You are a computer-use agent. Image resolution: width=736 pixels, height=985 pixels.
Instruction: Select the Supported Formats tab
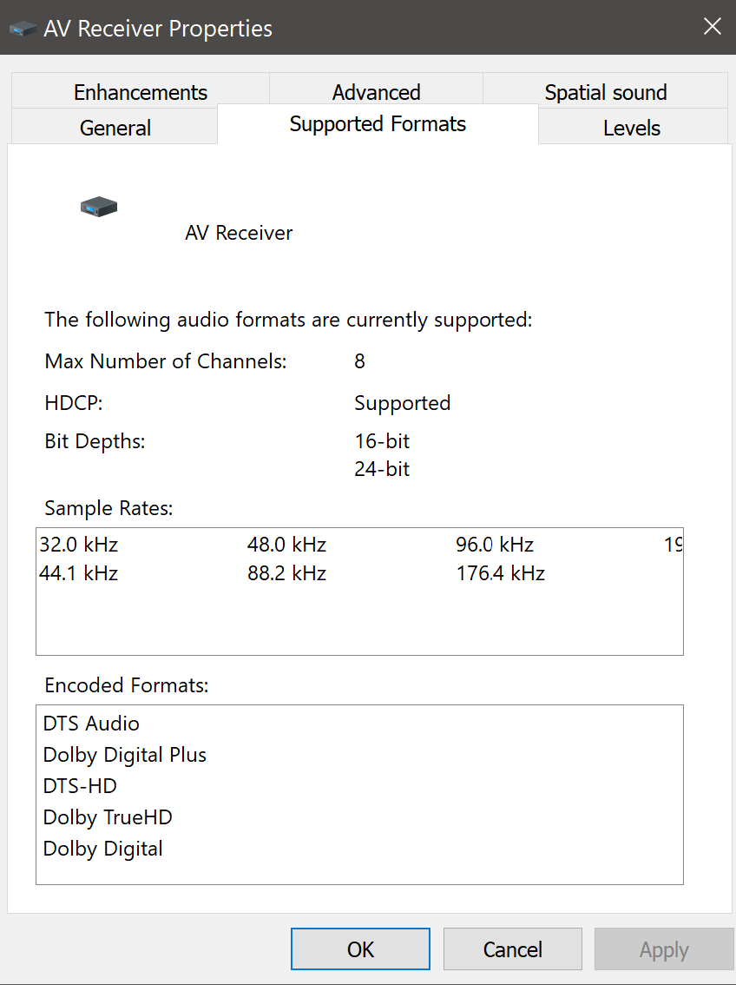click(378, 124)
